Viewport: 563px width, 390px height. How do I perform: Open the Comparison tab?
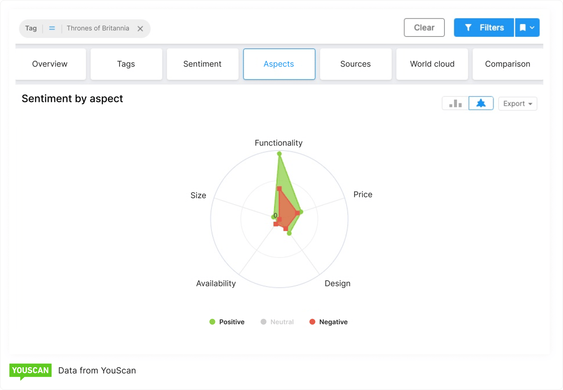508,64
